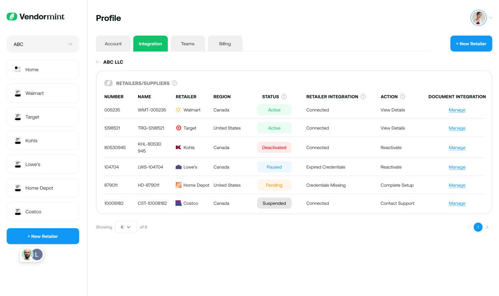The width and height of the screenshot is (499, 296).
Task: Expand the profile menu chevron
Action: tap(491, 18)
